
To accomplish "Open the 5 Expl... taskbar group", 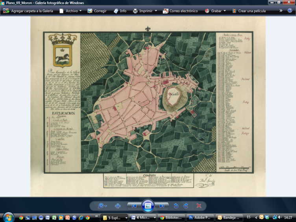I will [114, 218].
